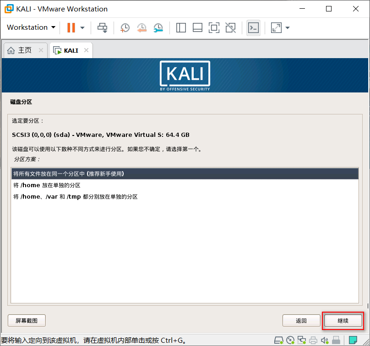The height and width of the screenshot is (346, 370).
Task: Click the 返回 back button
Action: [x=301, y=320]
